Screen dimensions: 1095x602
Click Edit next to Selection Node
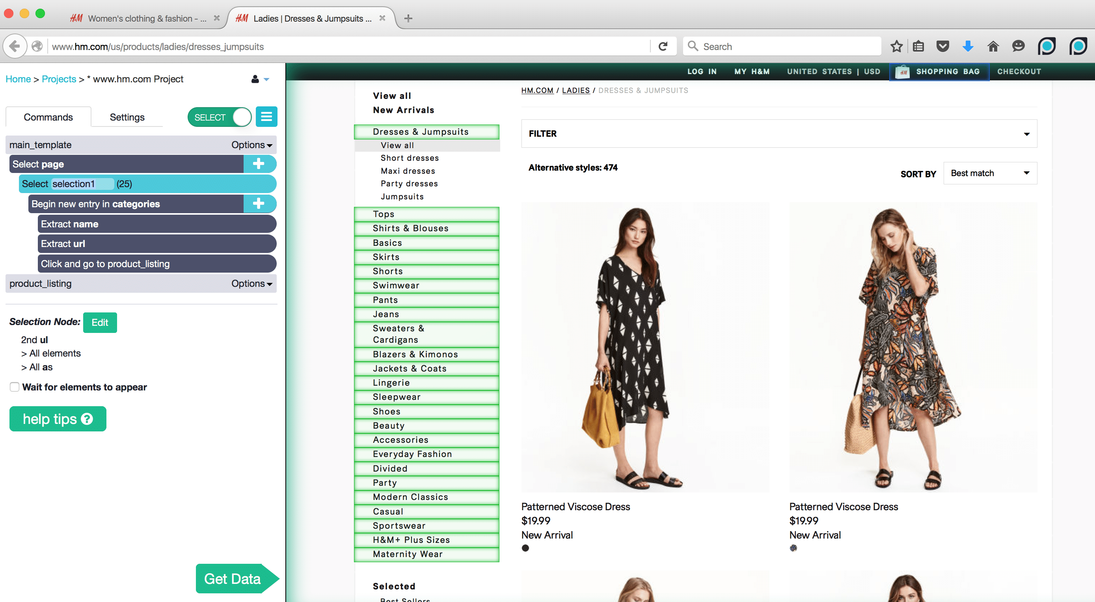[100, 322]
